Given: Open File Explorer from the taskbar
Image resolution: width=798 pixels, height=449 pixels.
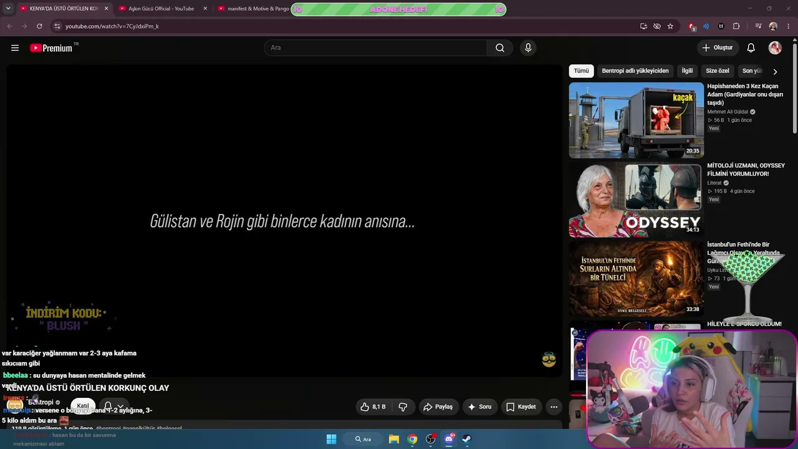Looking at the screenshot, I should click(x=394, y=439).
